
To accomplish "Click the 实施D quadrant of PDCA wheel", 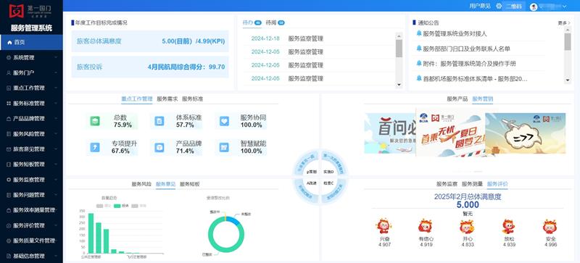I will click(x=328, y=172).
